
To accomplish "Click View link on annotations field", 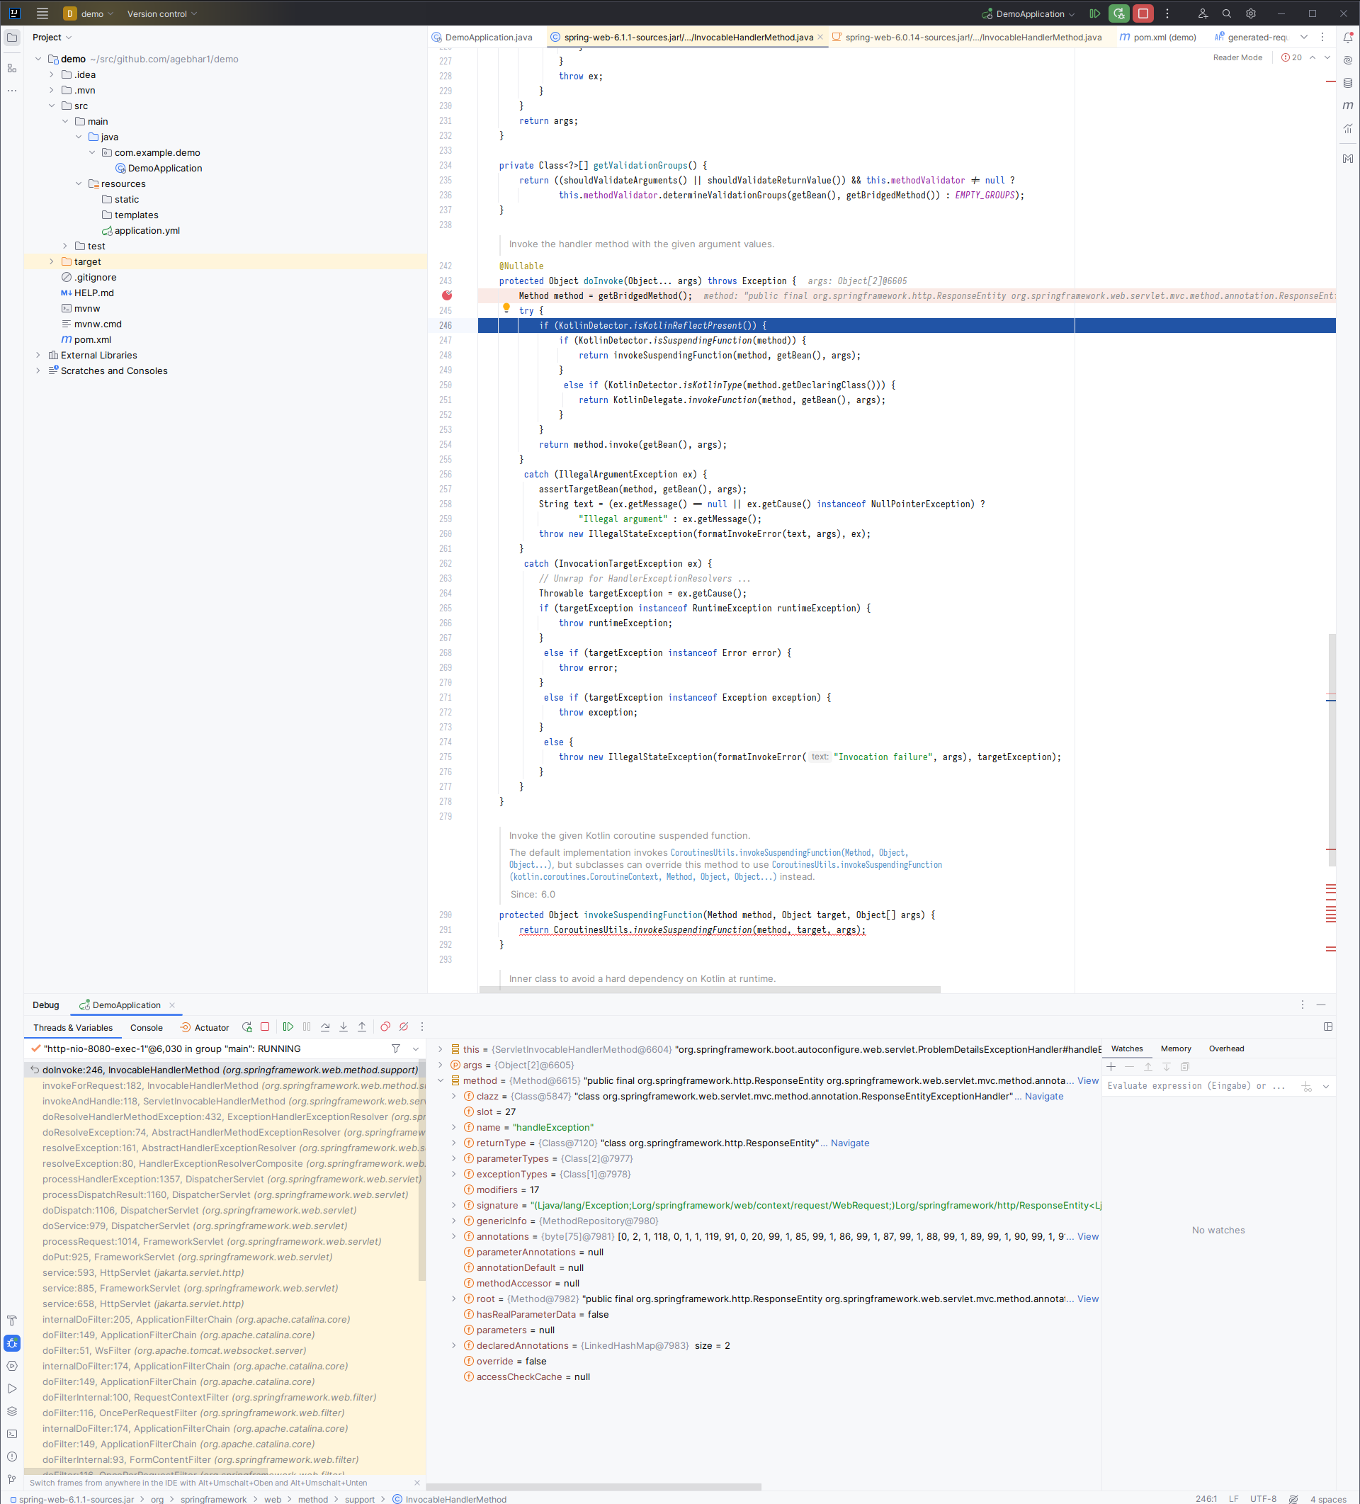I will tap(1088, 1236).
